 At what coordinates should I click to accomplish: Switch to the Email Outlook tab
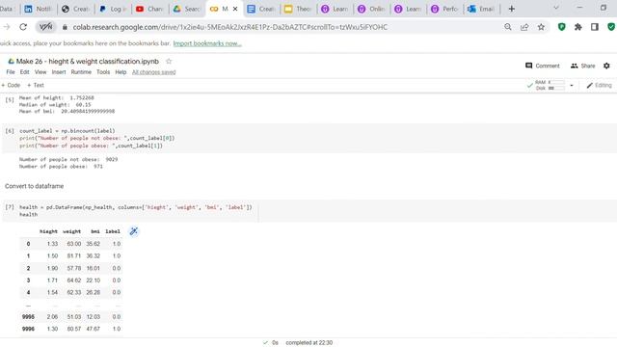point(481,9)
